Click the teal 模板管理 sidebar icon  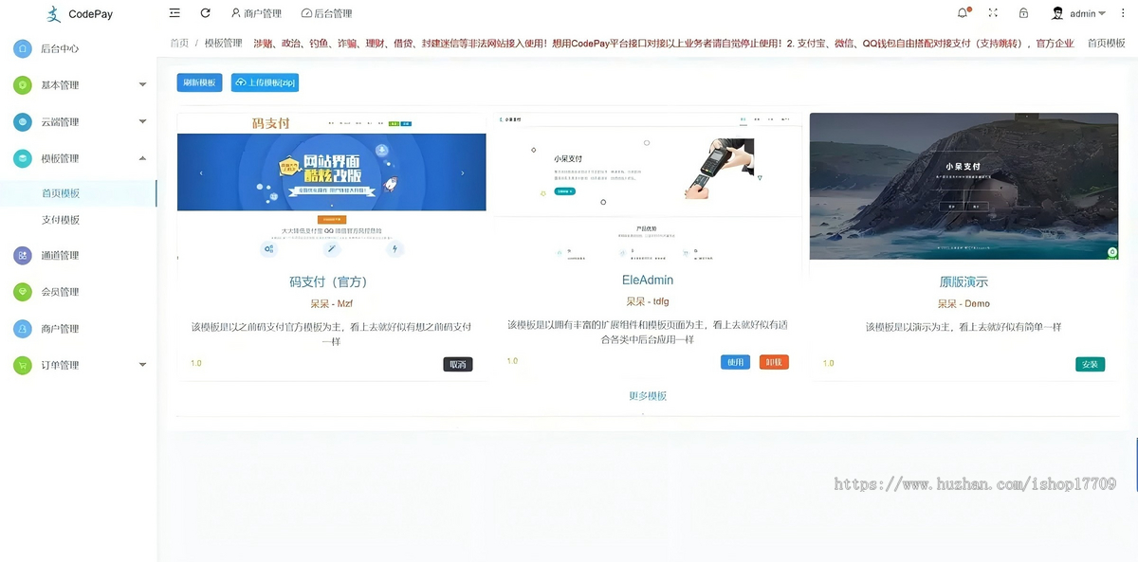(23, 158)
